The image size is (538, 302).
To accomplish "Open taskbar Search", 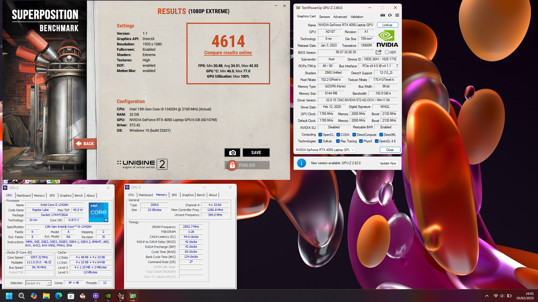I will tap(21, 296).
